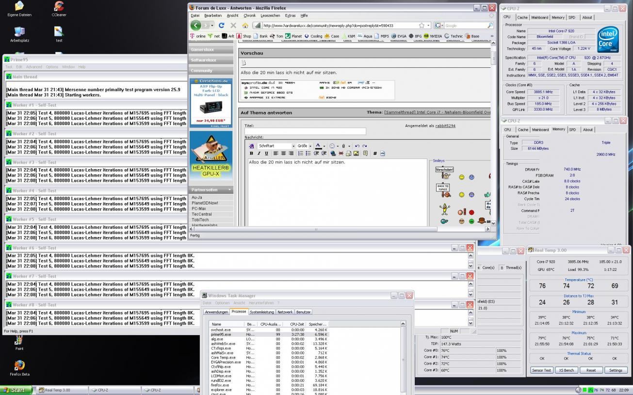Go to Firefox home page icon
Image resolution: width=633 pixels, height=395 pixels.
click(x=245, y=25)
